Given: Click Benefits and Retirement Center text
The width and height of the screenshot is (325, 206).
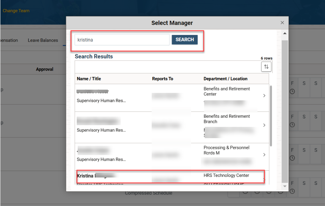Looking at the screenshot, I should click(226, 91).
